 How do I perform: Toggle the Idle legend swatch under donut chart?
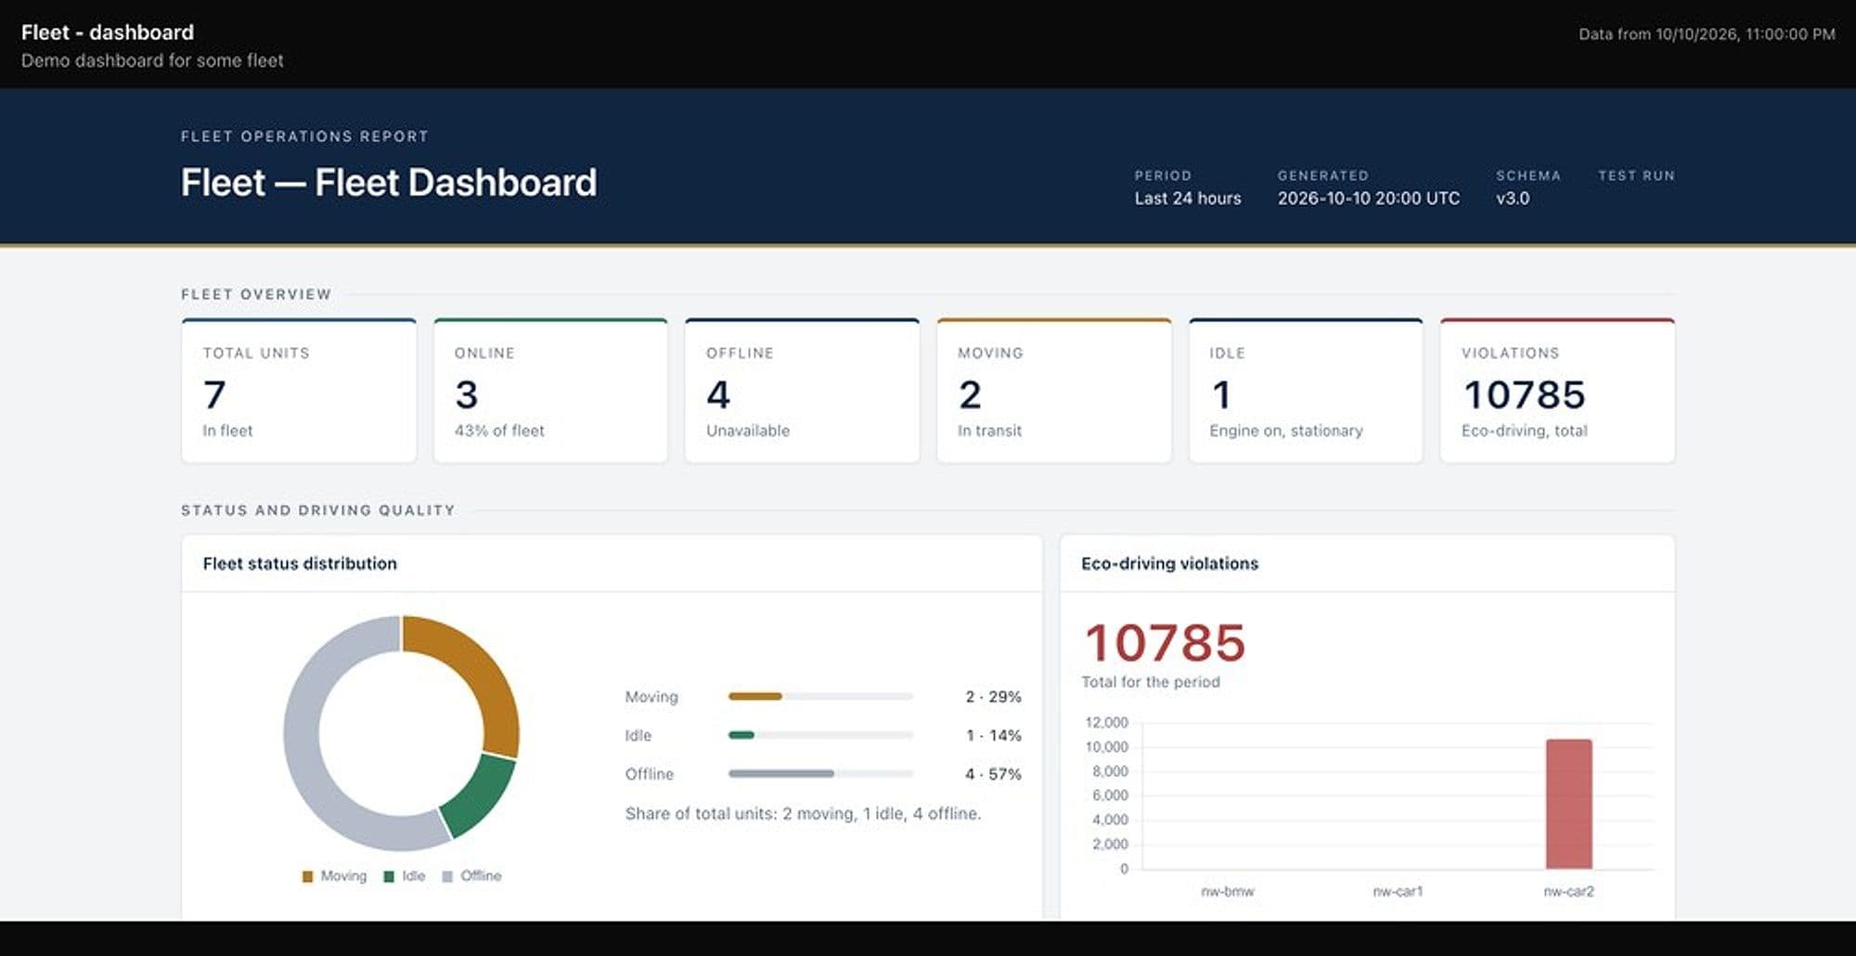[x=389, y=876]
